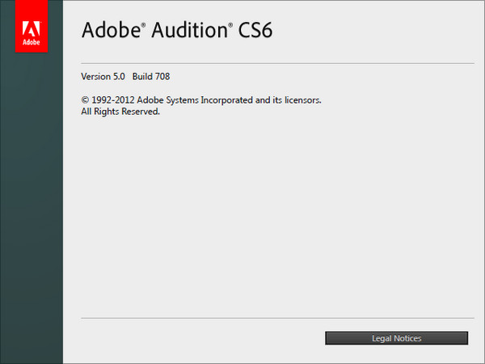485x364 pixels.
Task: Click the "Version 5.0" text
Action: coord(103,77)
